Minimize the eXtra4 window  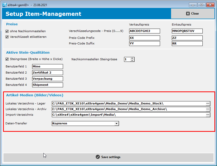193,5
